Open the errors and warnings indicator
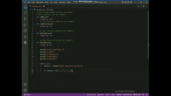171x96 pixels. (x=27, y=95)
